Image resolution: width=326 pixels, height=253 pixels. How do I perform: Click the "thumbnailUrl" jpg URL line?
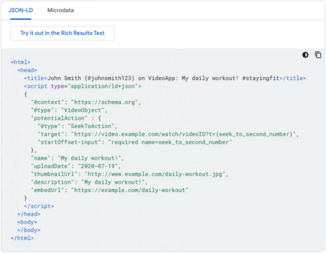click(x=130, y=174)
